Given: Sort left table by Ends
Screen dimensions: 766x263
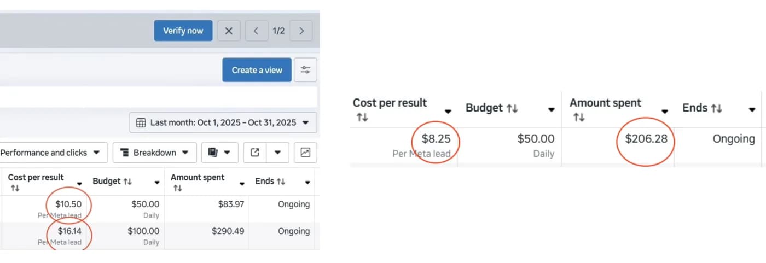Looking at the screenshot, I should tap(281, 181).
